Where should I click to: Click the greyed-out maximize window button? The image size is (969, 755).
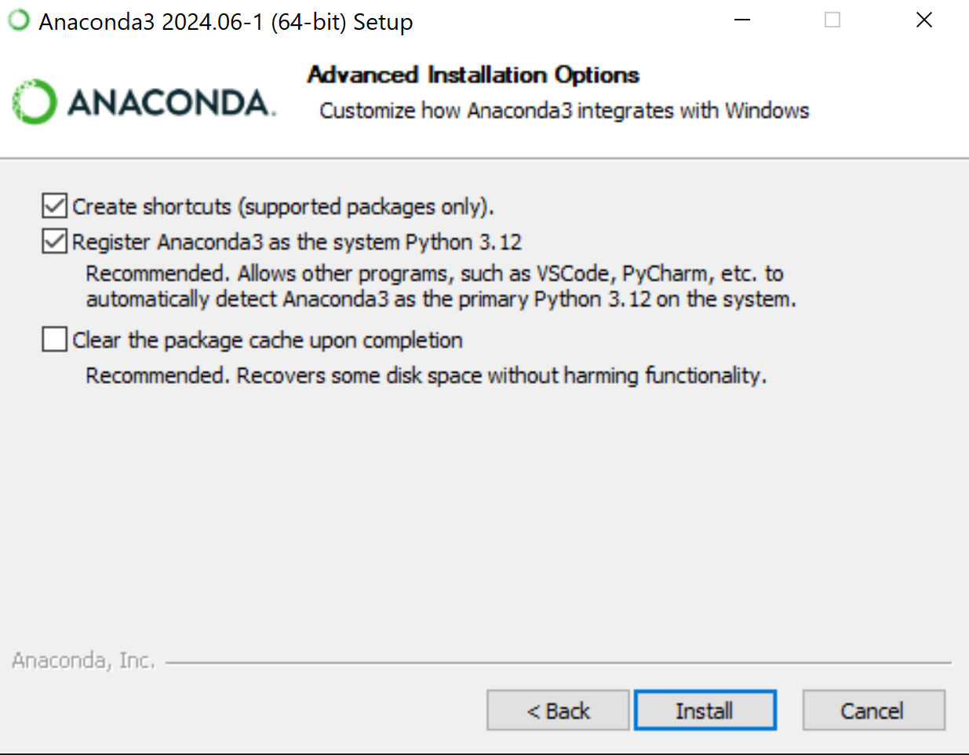(x=832, y=20)
